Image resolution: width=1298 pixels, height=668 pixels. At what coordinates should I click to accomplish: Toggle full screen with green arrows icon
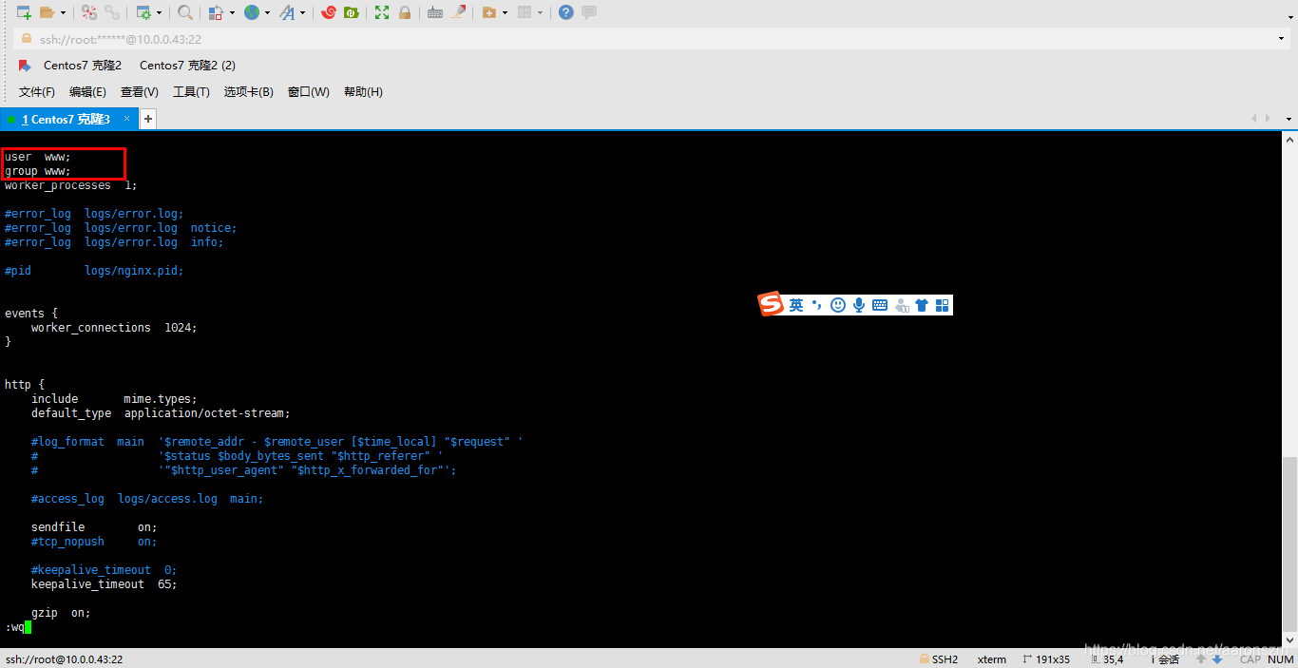pyautogui.click(x=382, y=12)
